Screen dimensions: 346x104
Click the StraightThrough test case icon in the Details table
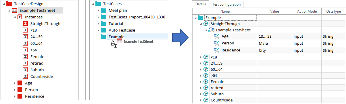click(206, 24)
